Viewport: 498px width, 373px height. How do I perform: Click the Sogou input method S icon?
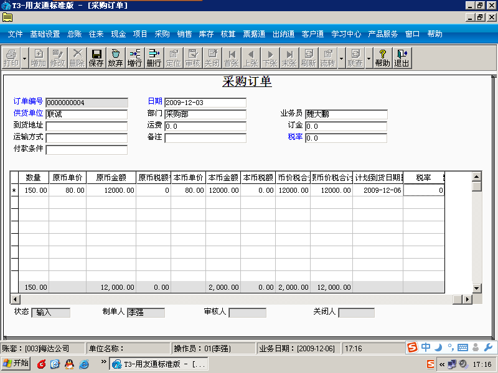(412, 348)
